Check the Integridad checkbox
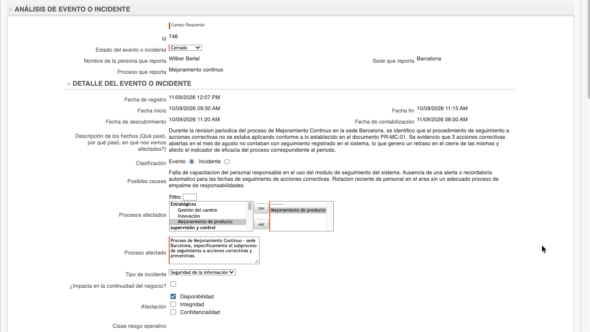The height and width of the screenshot is (332, 590). [173, 304]
